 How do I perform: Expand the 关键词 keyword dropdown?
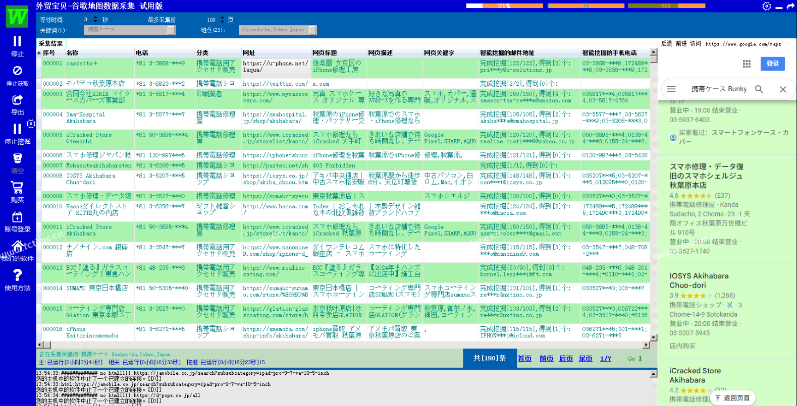(x=171, y=30)
